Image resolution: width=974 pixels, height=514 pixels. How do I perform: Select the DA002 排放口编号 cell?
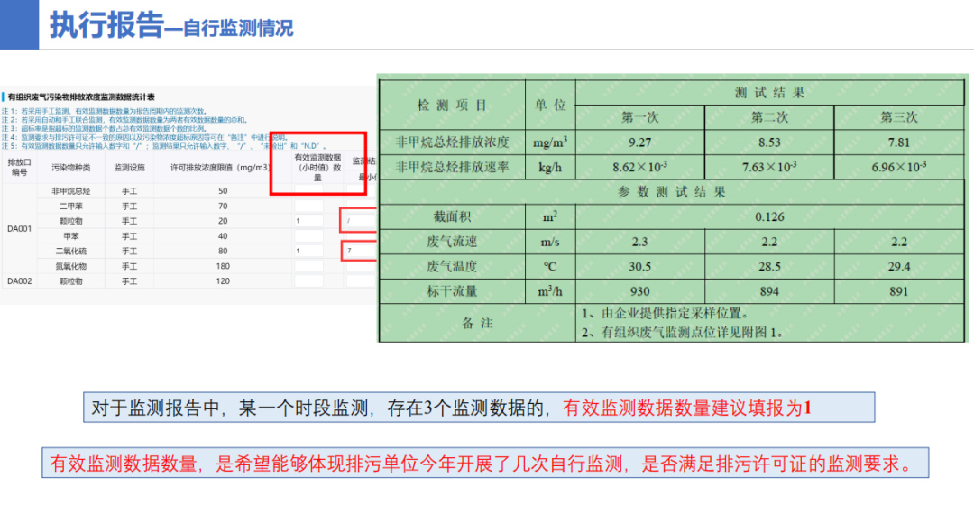[x=20, y=280]
